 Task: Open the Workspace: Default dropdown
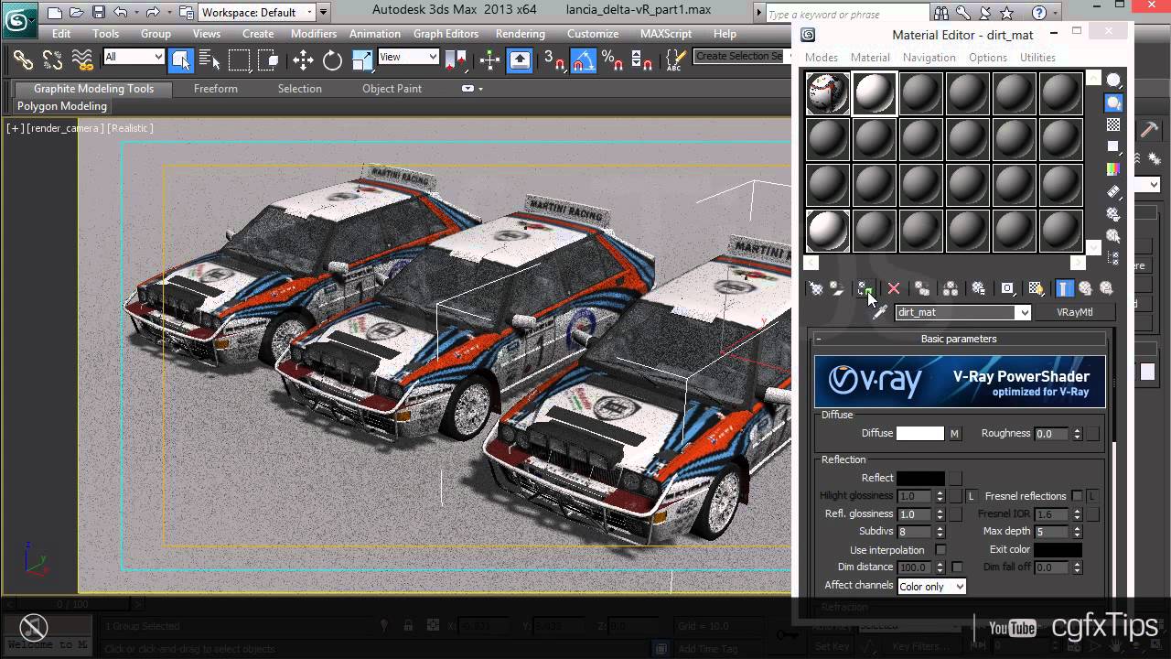coord(258,12)
